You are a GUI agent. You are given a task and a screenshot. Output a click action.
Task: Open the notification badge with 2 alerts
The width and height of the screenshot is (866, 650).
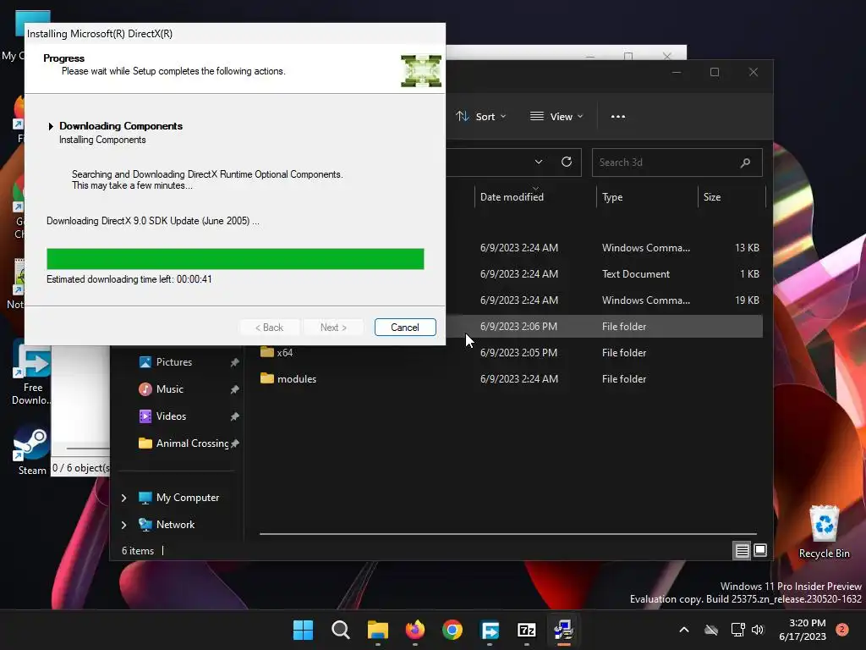pyautogui.click(x=842, y=629)
